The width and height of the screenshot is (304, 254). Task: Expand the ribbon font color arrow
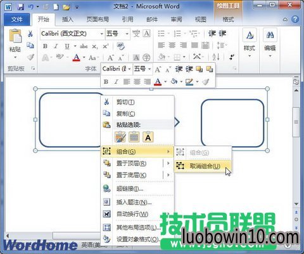pyautogui.click(x=84, y=57)
